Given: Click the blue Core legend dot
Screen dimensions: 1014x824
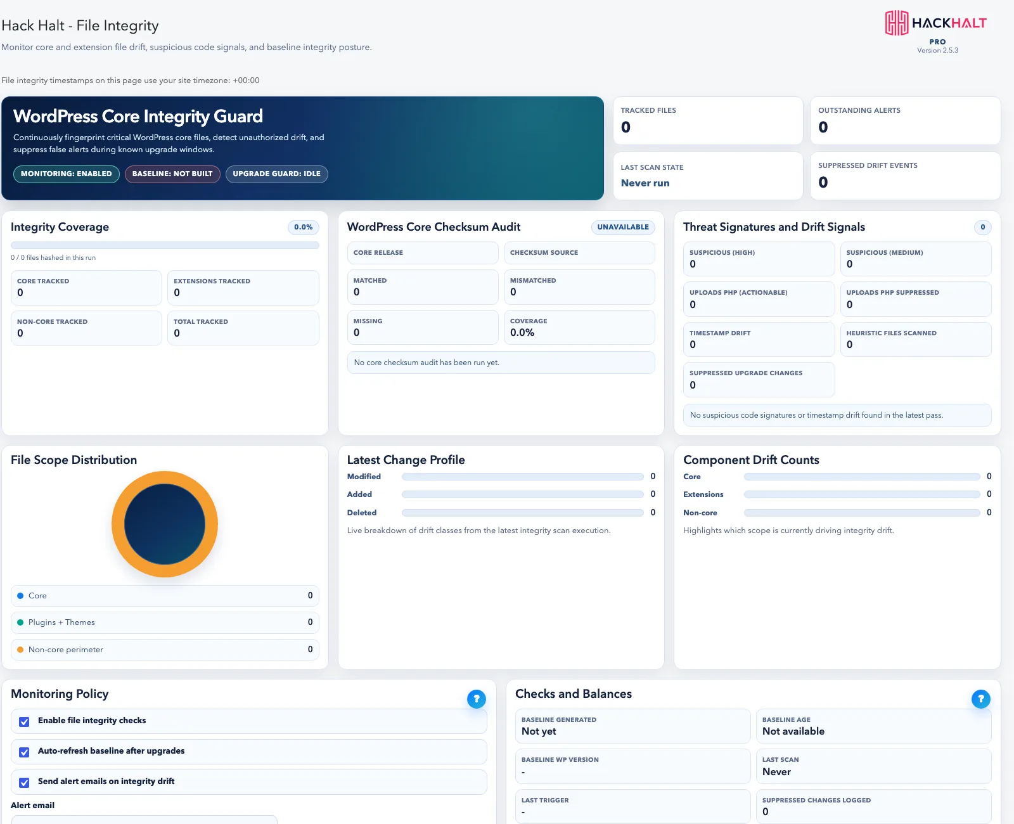Looking at the screenshot, I should pos(20,596).
